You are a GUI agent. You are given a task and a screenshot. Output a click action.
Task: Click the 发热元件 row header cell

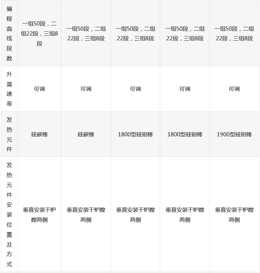[x=9, y=134]
